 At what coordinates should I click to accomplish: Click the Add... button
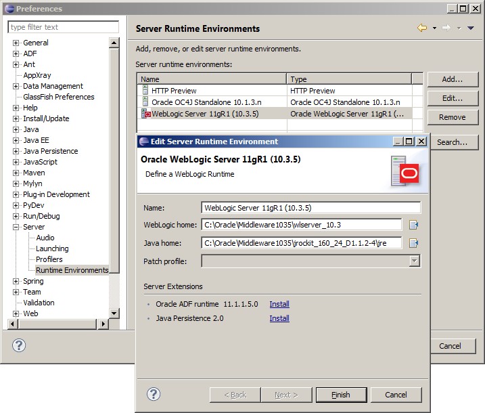pyautogui.click(x=452, y=79)
